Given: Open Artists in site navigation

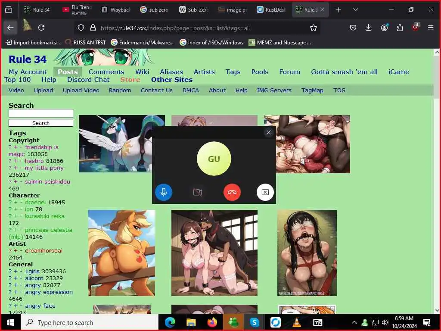Looking at the screenshot, I should coord(204,72).
